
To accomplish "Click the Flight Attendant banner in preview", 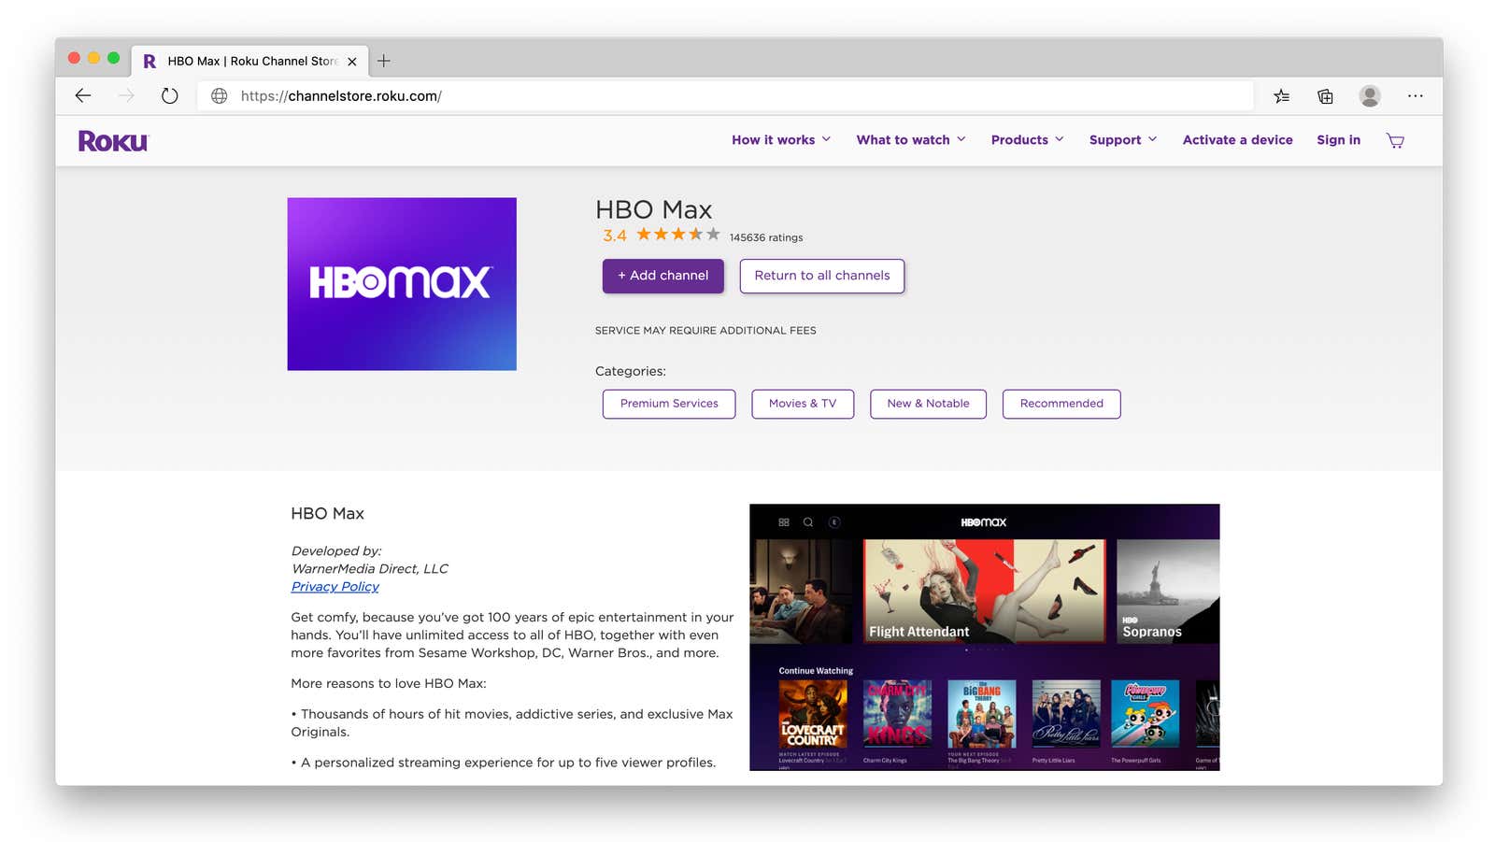I will point(984,591).
